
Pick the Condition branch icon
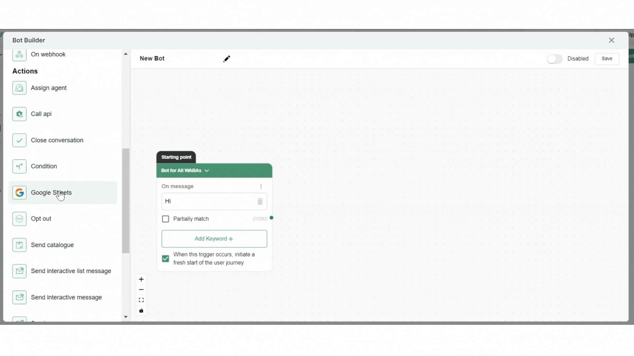click(19, 166)
